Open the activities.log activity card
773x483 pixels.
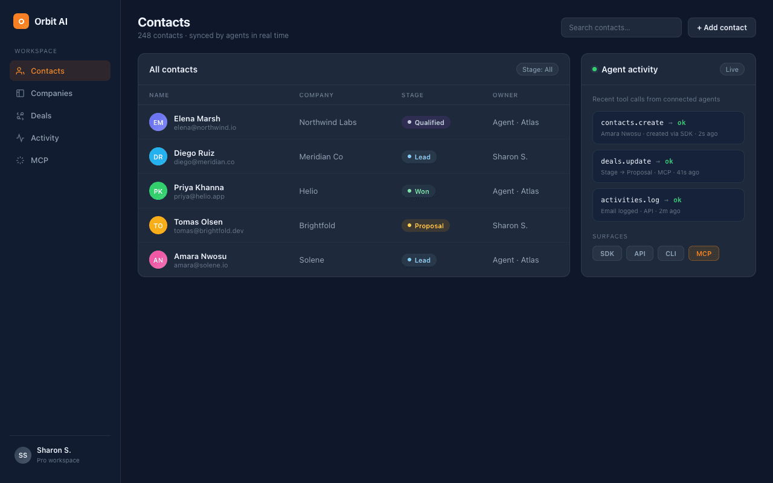click(x=669, y=205)
